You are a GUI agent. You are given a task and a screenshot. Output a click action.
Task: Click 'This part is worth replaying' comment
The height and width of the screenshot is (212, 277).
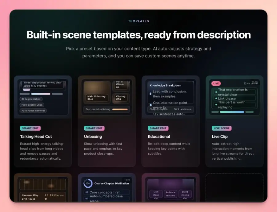[x=235, y=105]
